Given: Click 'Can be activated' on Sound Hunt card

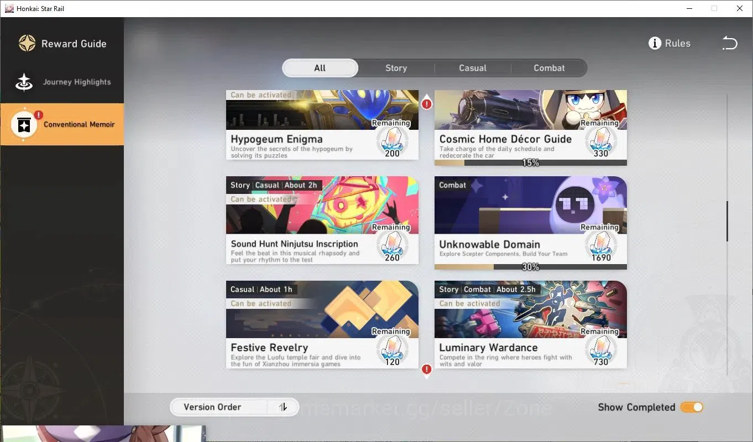Looking at the screenshot, I should coord(261,199).
